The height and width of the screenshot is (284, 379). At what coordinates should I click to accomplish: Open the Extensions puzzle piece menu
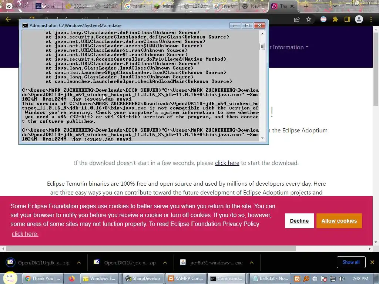pos(335,19)
